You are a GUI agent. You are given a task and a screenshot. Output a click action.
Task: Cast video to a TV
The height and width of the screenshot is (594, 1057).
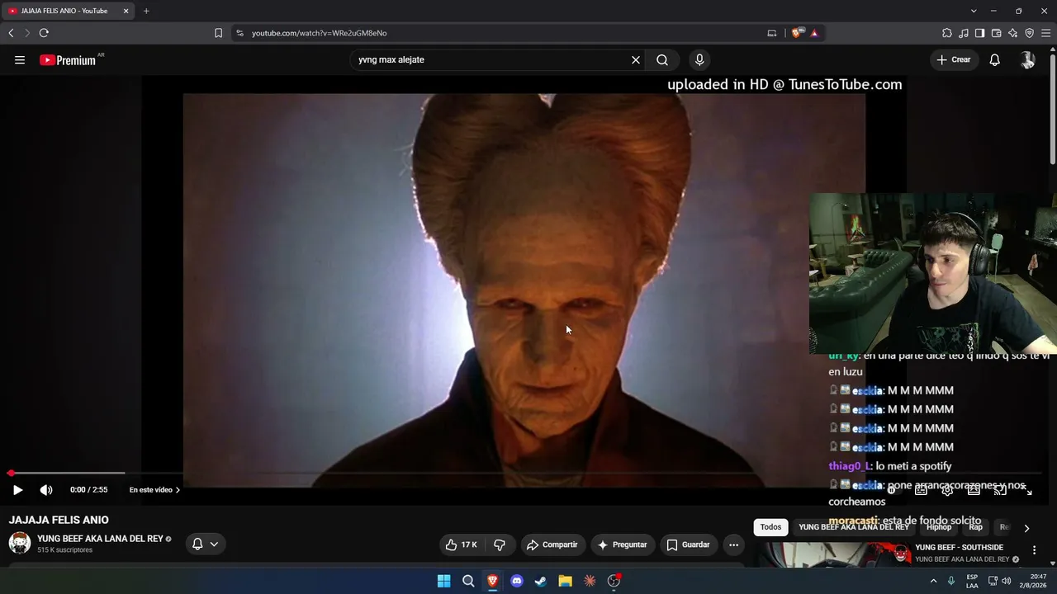[x=1000, y=490]
